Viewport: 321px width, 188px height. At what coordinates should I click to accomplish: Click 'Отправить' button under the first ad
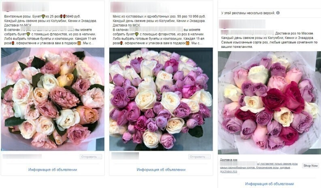click(x=91, y=157)
